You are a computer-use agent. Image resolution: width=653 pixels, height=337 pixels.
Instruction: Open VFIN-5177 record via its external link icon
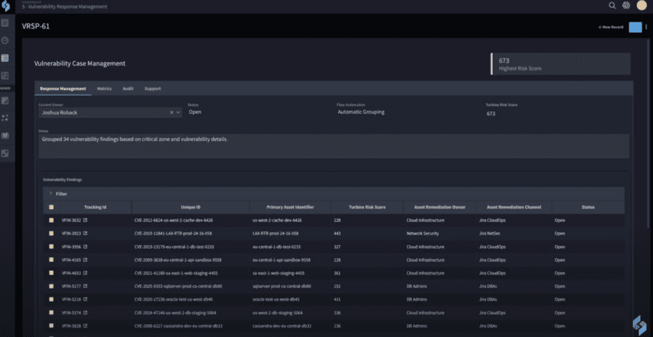pyautogui.click(x=85, y=286)
